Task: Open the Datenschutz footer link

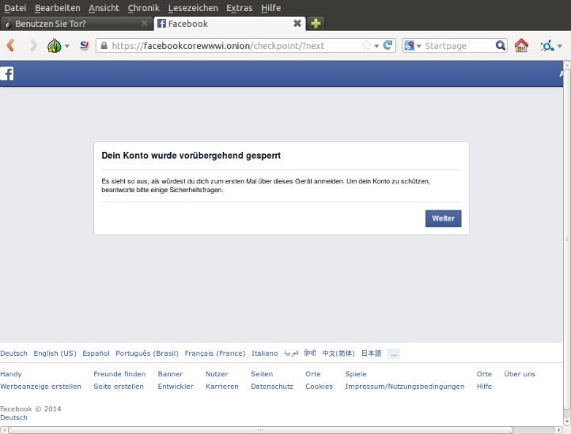Action: [272, 387]
